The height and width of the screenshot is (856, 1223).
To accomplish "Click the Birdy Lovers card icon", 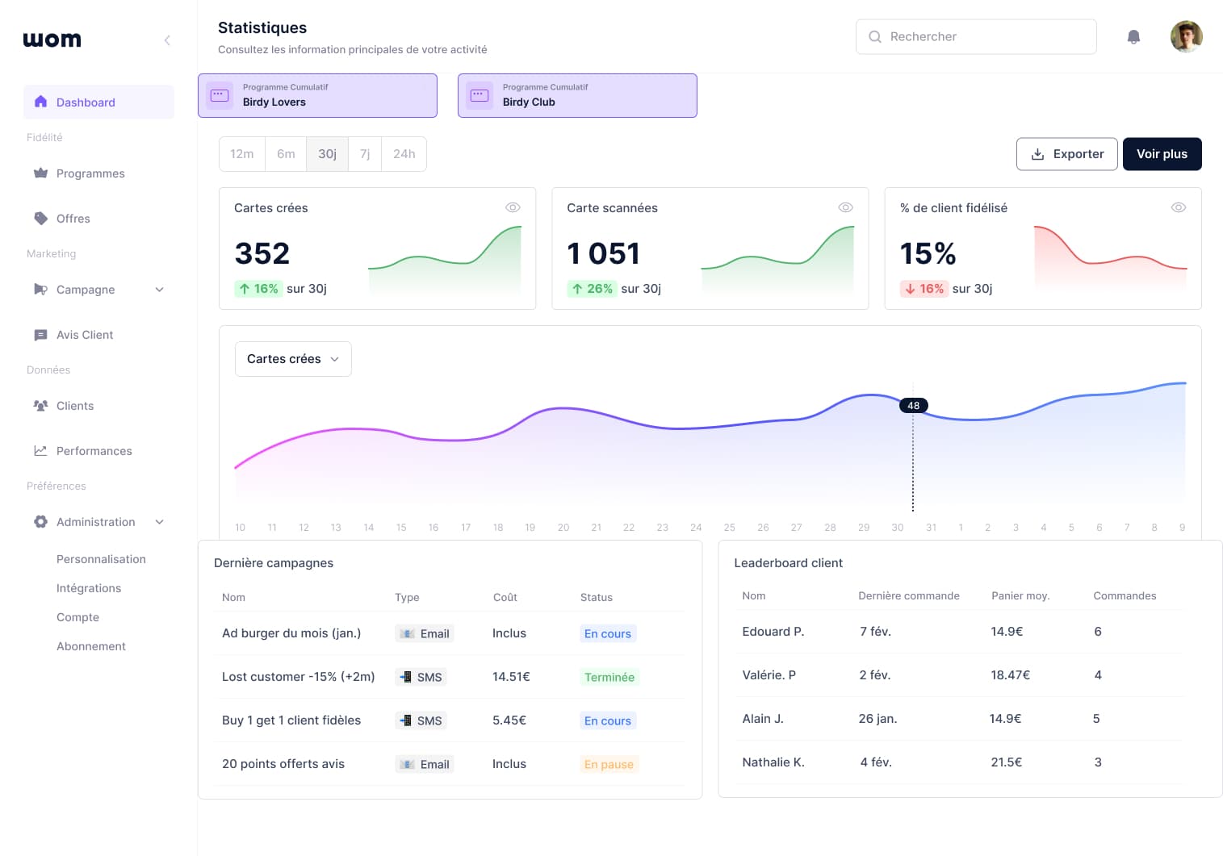I will click(220, 95).
